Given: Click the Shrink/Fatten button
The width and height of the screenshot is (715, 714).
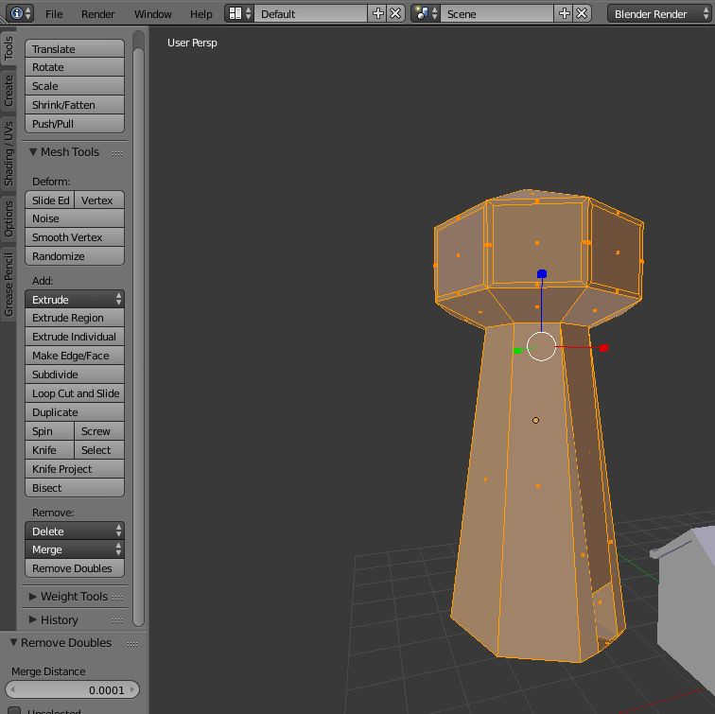Looking at the screenshot, I should tap(75, 105).
